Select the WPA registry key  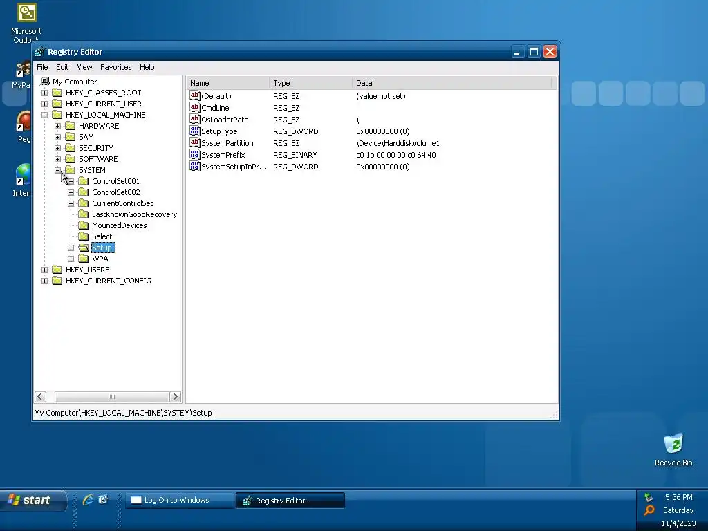[100, 259]
